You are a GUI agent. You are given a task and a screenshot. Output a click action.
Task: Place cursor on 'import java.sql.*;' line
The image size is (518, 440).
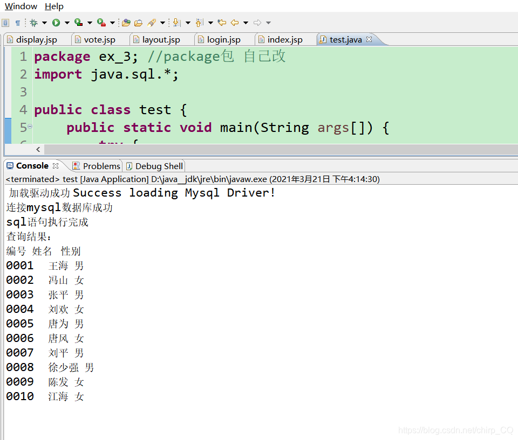(x=106, y=74)
